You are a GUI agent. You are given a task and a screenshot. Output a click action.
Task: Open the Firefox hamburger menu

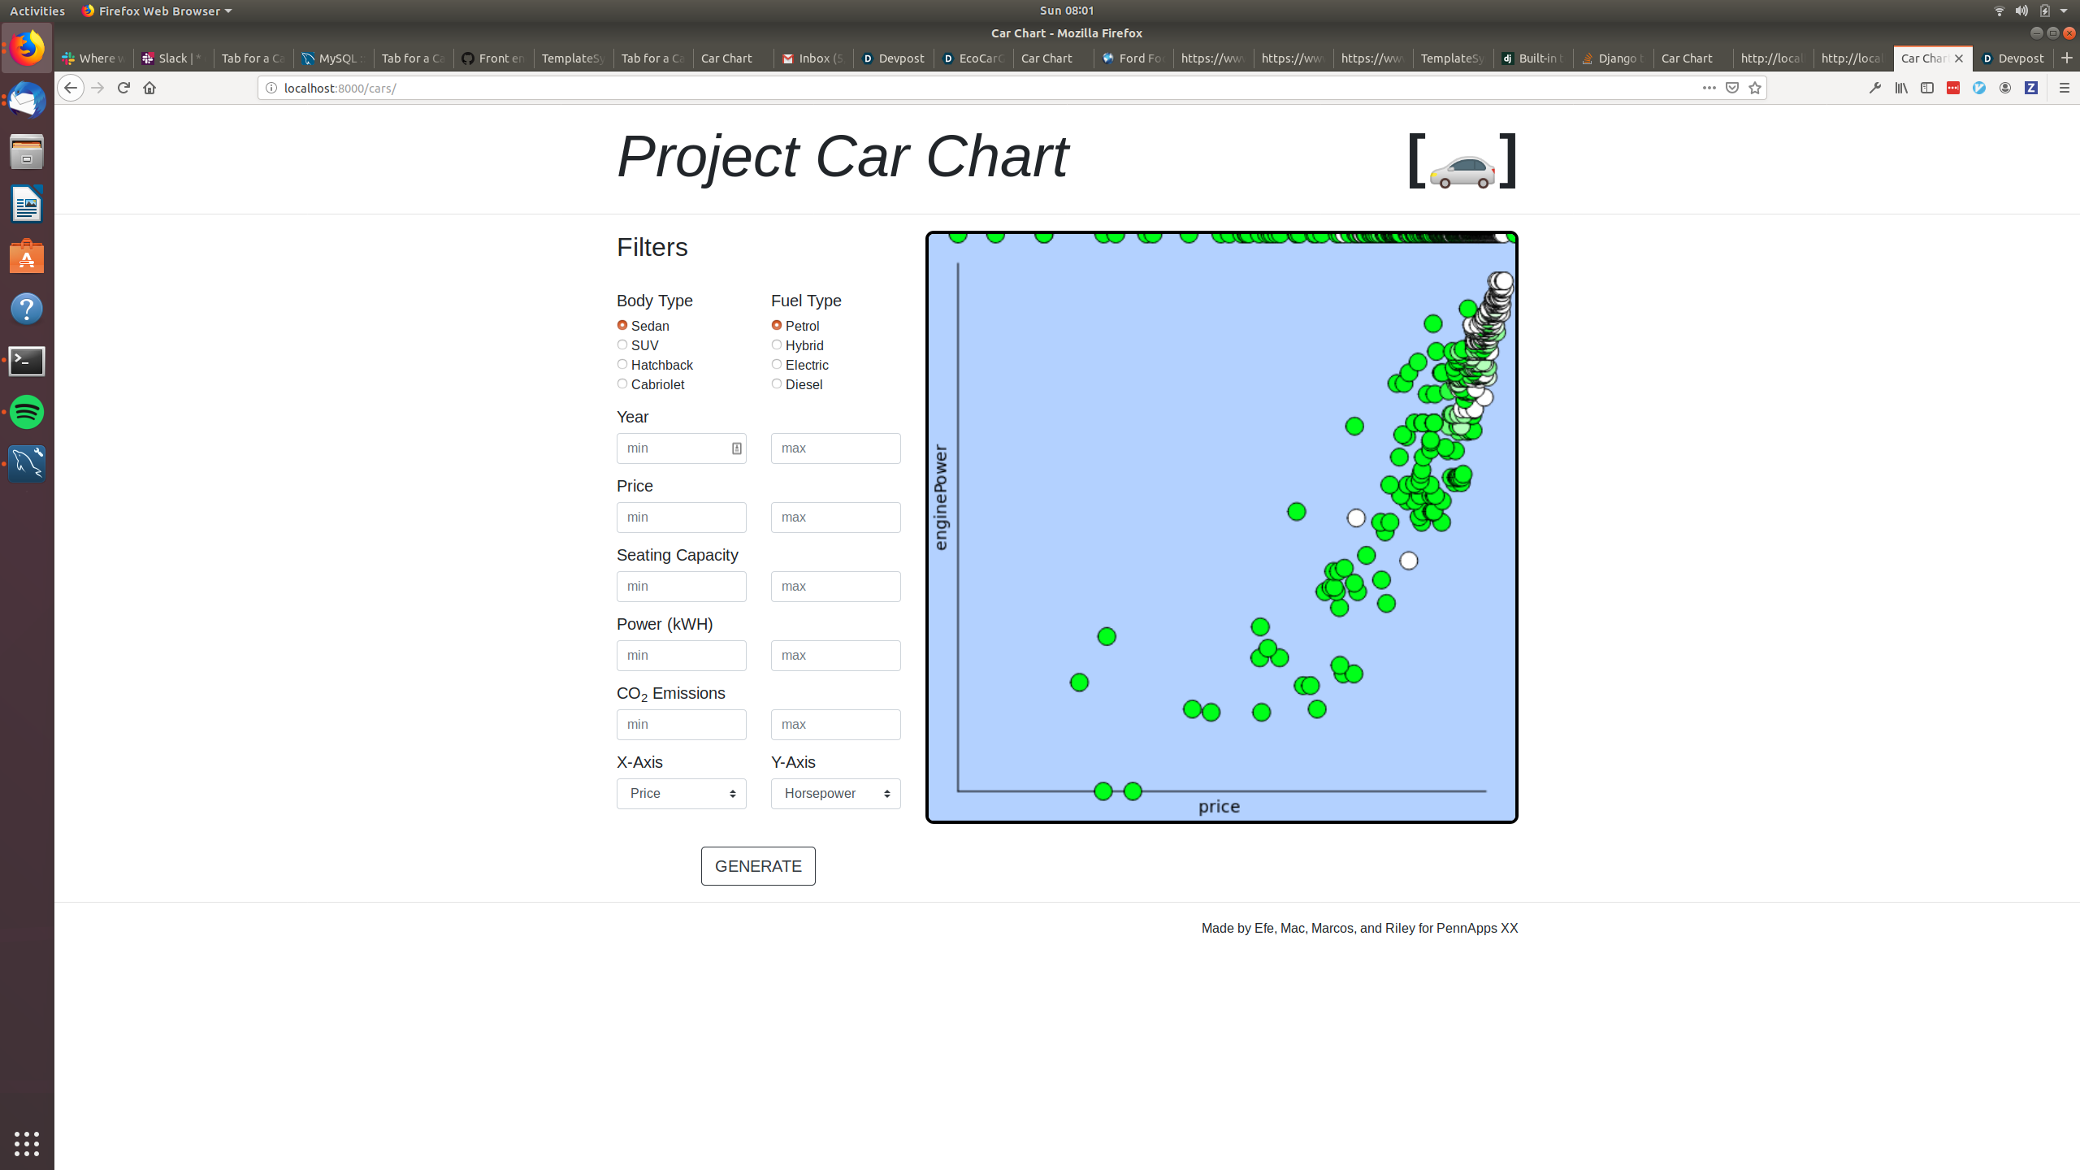2064,88
